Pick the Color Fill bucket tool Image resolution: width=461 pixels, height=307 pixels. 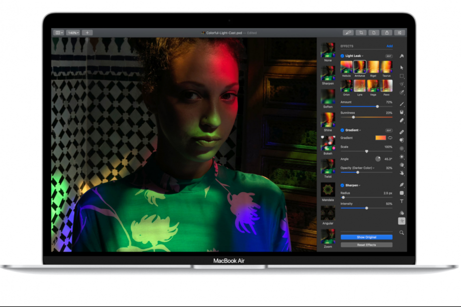point(401,112)
